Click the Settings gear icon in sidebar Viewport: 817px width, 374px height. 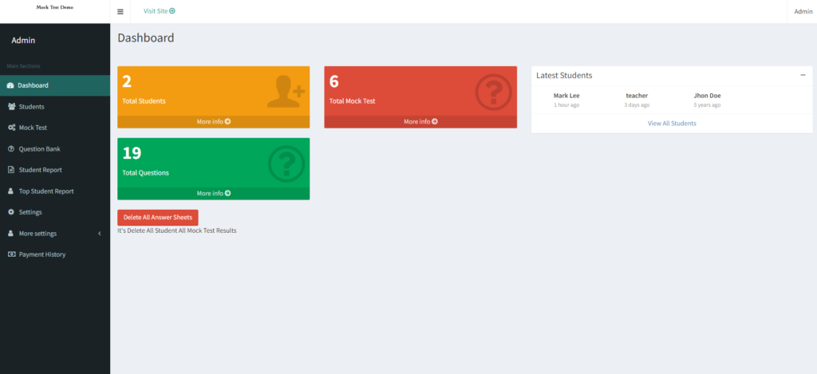click(x=10, y=212)
